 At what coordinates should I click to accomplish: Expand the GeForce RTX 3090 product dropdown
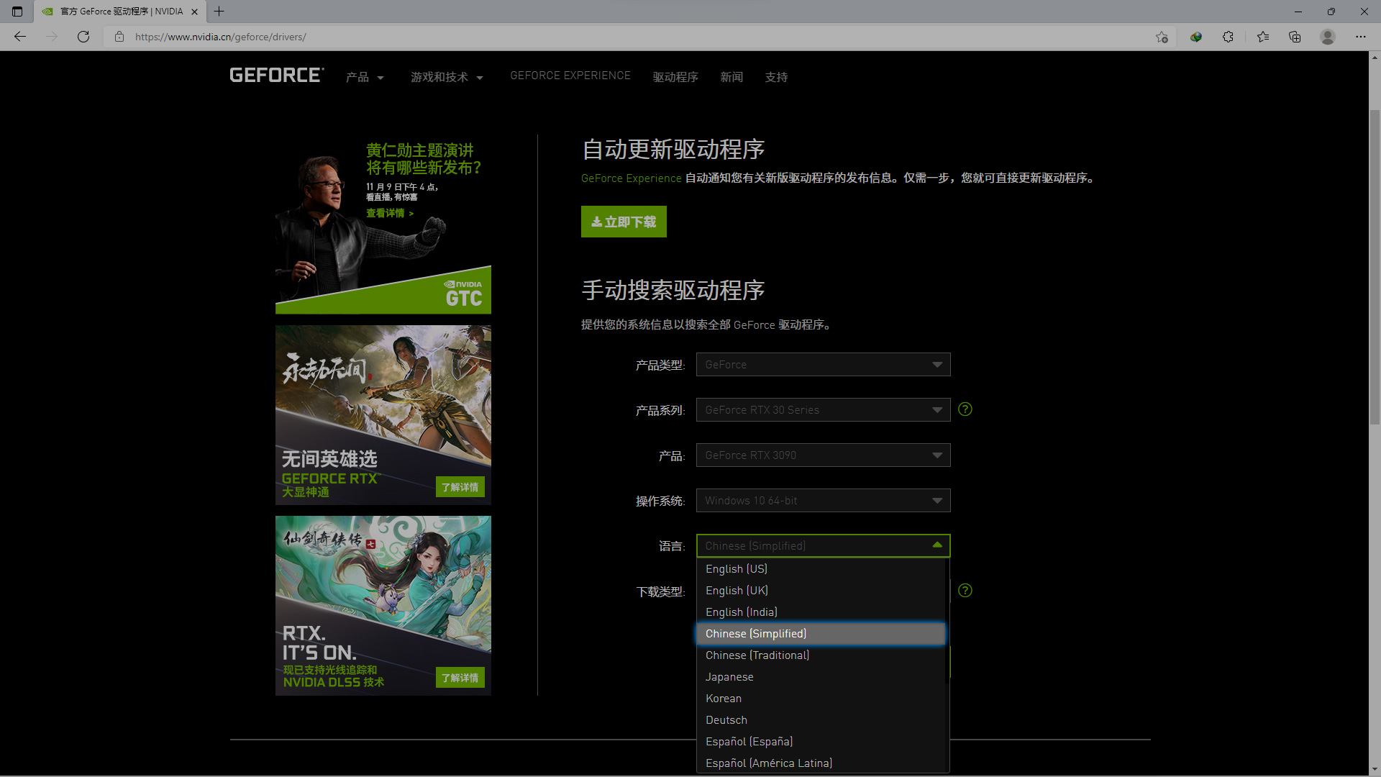(x=823, y=455)
